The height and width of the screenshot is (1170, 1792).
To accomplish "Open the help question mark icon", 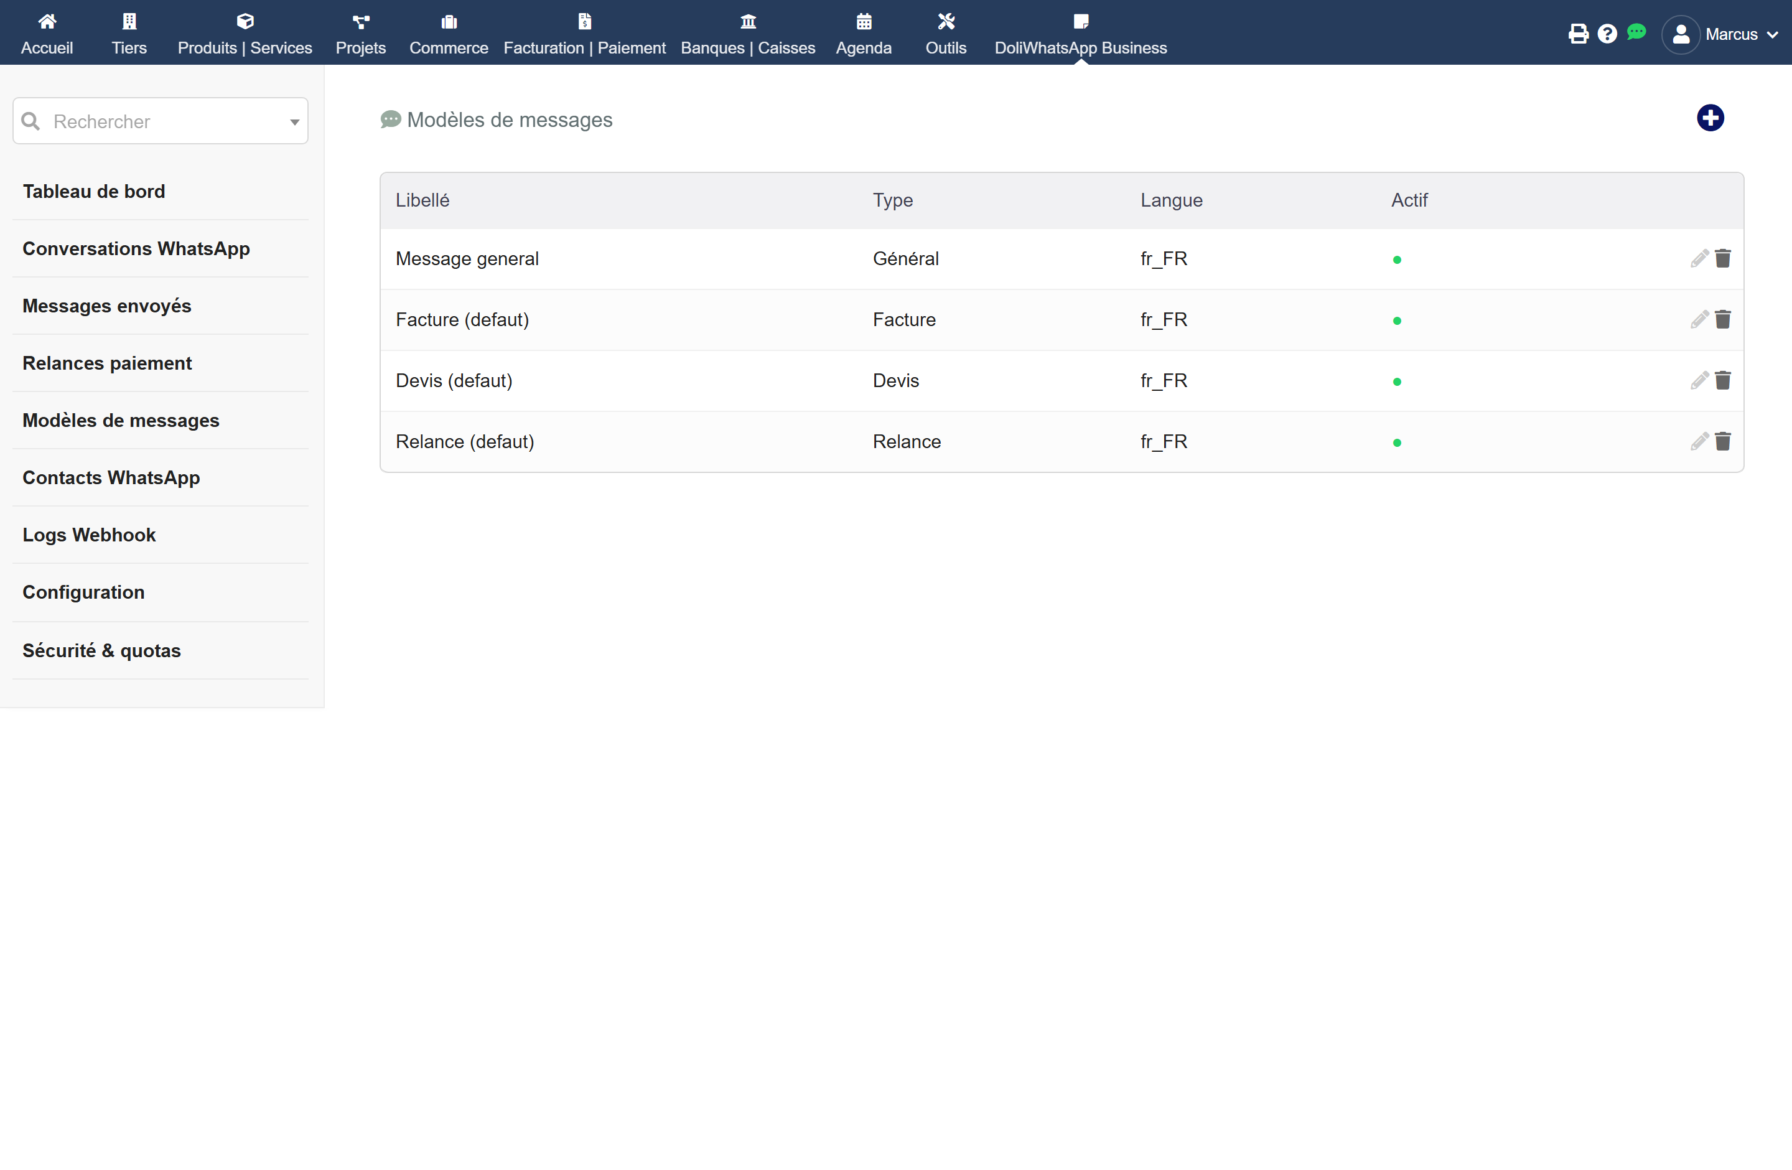I will tap(1607, 34).
